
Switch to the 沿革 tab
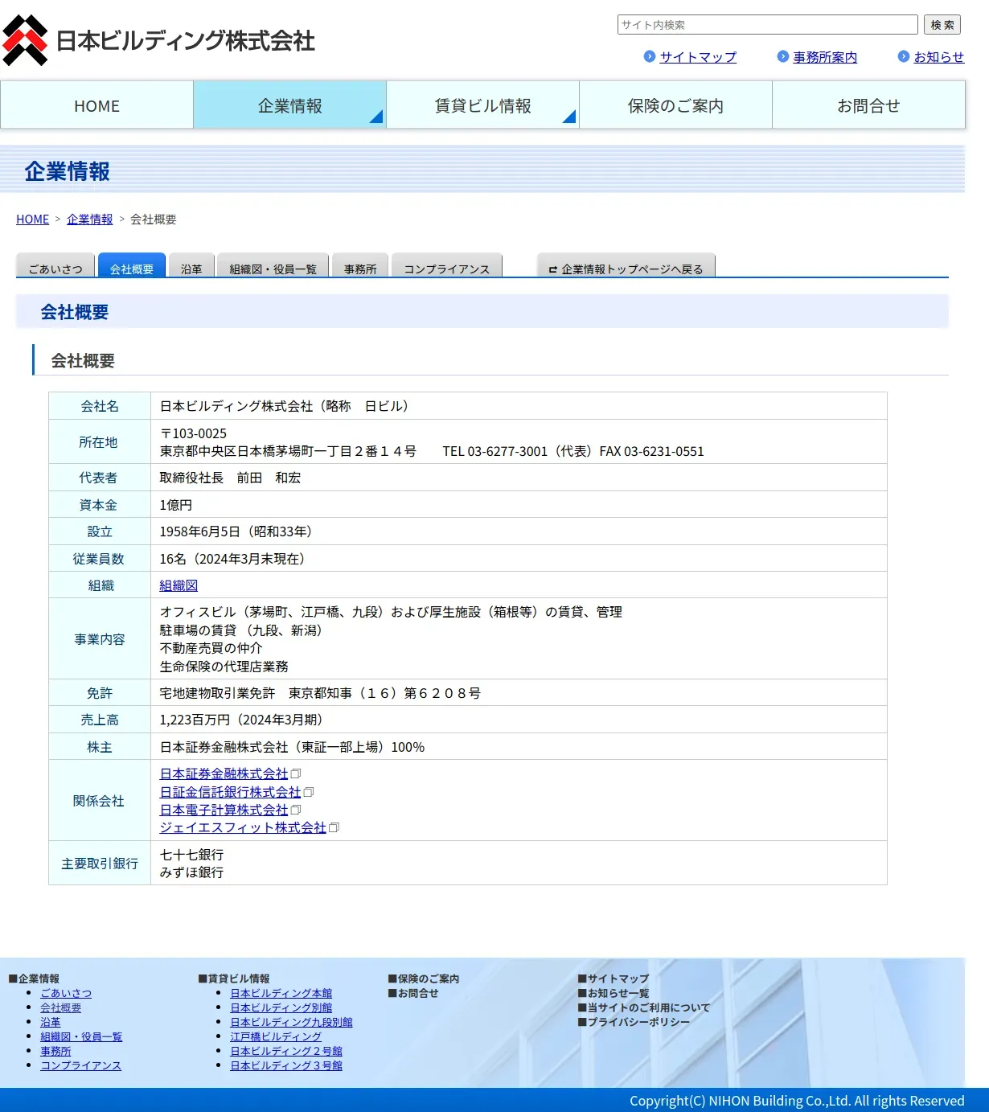click(191, 266)
